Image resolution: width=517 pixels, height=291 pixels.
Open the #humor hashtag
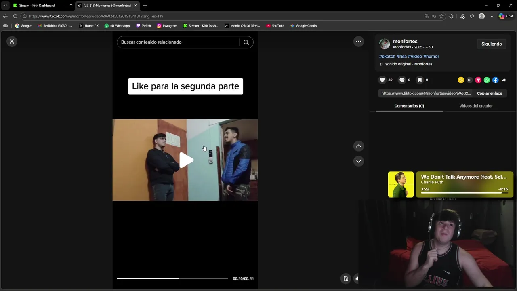431,57
